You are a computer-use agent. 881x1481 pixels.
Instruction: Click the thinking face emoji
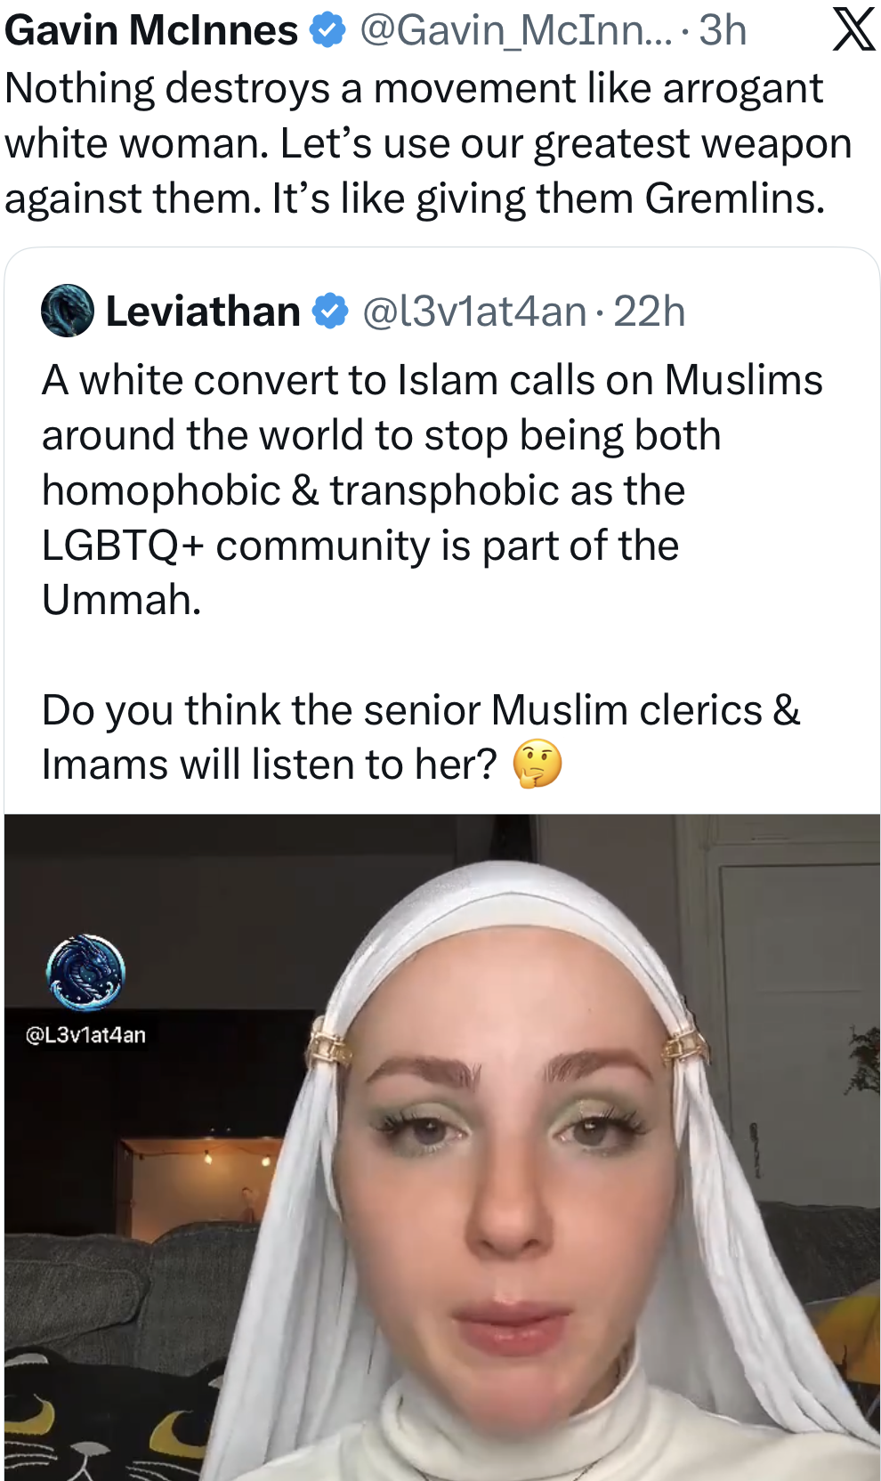tap(537, 765)
